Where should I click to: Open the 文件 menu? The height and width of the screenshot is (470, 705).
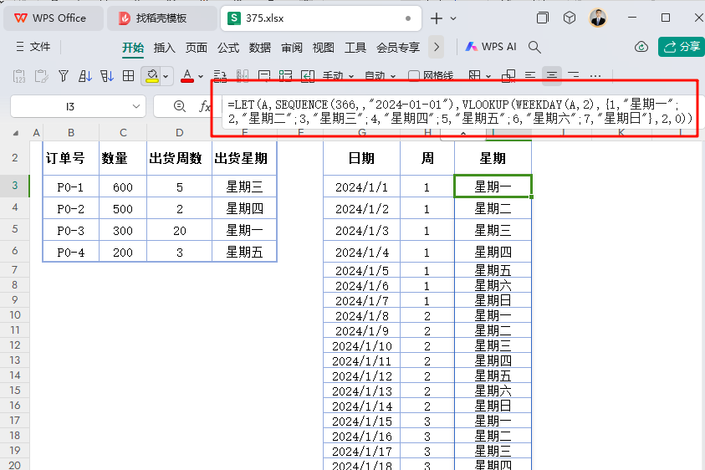pyautogui.click(x=33, y=47)
